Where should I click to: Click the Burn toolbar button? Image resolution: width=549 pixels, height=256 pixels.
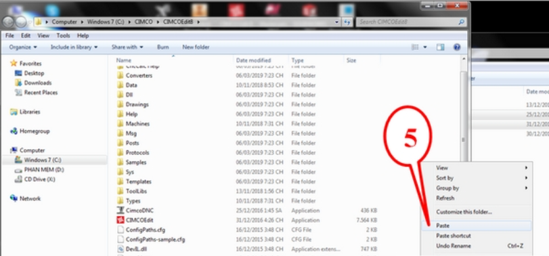pos(163,47)
